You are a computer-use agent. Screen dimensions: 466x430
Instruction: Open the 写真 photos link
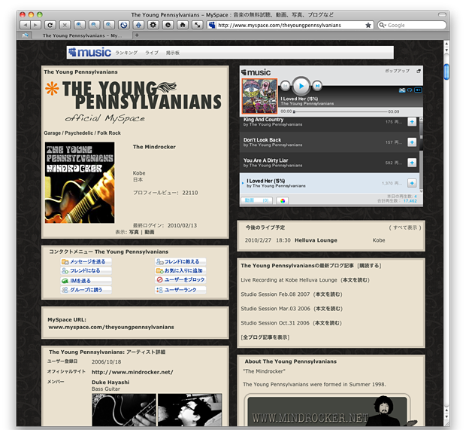(134, 232)
